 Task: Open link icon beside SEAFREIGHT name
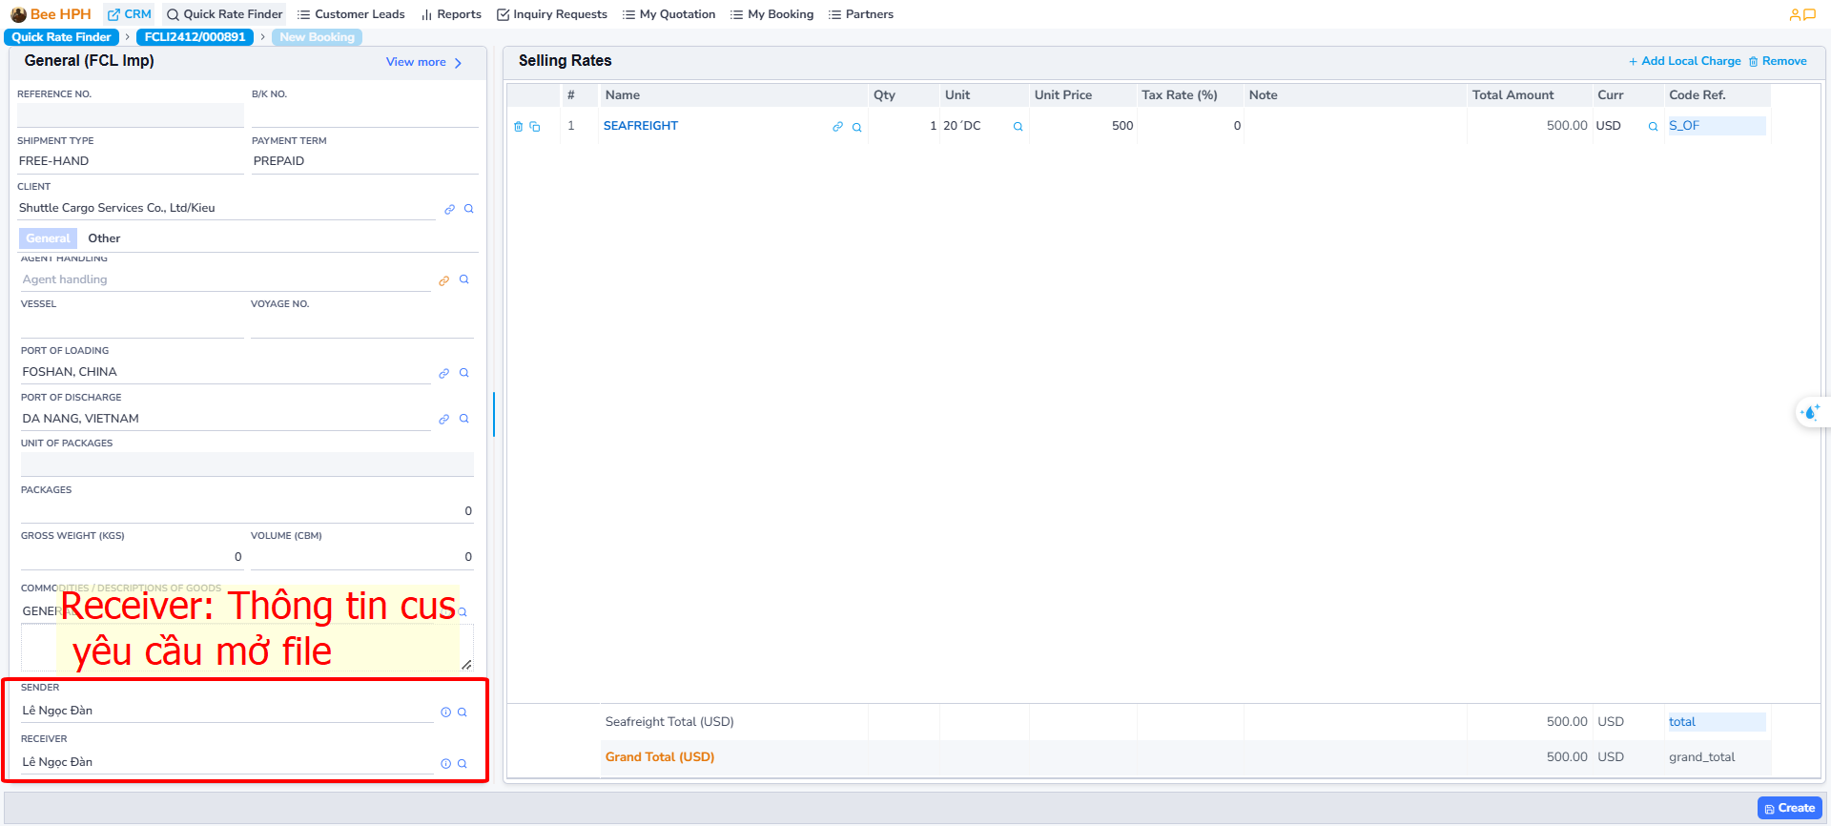[x=837, y=127]
